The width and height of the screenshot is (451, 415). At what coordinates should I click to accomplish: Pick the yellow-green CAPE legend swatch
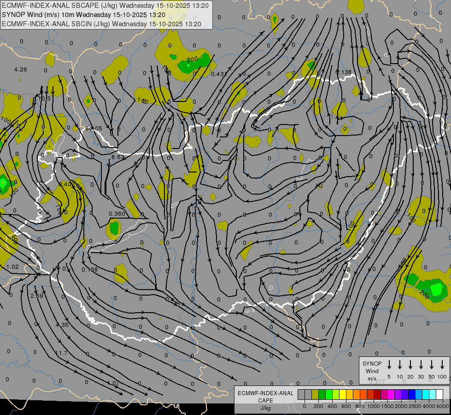(x=336, y=394)
